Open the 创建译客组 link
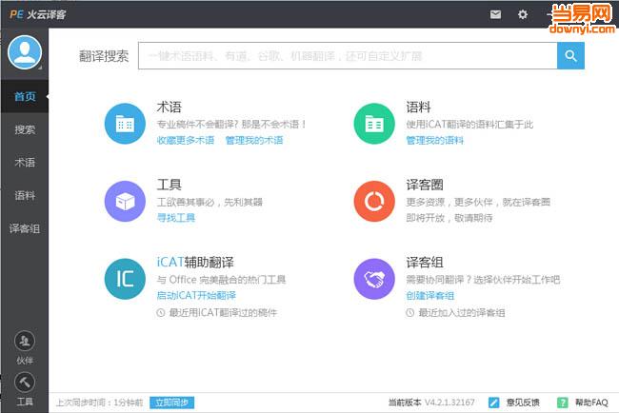Image resolution: width=619 pixels, height=413 pixels. 429,296
